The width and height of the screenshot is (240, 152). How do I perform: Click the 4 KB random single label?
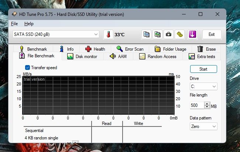(x=41, y=138)
